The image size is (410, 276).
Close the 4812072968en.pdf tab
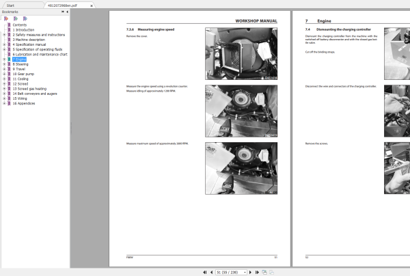pos(92,5)
